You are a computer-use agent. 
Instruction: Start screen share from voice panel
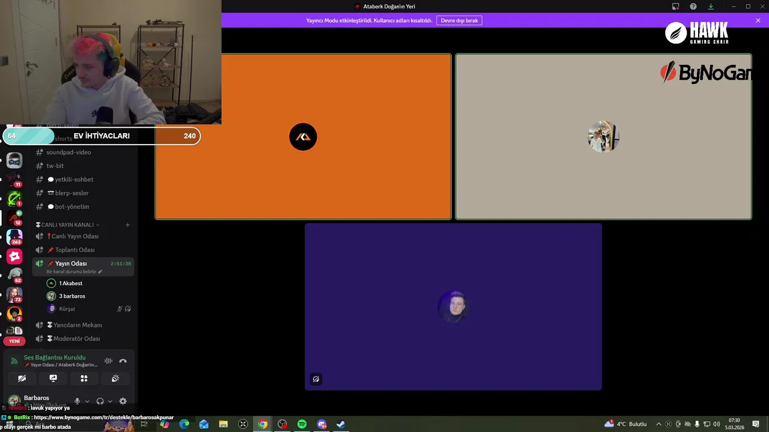[53, 379]
